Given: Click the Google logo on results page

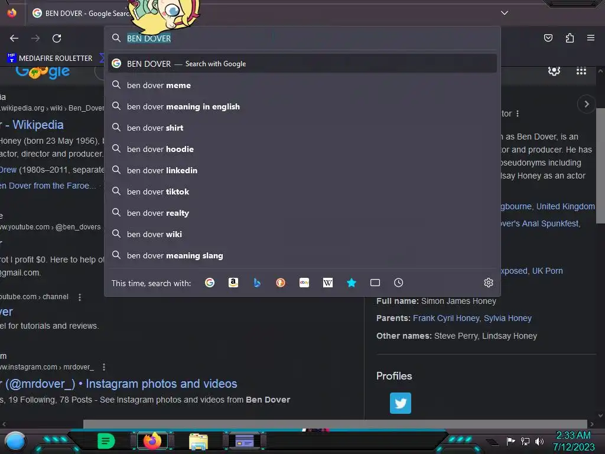Looking at the screenshot, I should tap(43, 72).
